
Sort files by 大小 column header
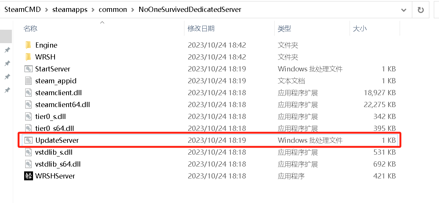[360, 29]
